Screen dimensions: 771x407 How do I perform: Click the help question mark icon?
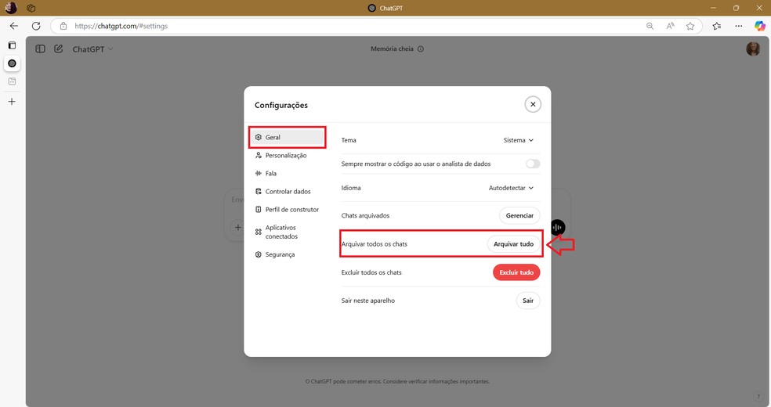(758, 397)
